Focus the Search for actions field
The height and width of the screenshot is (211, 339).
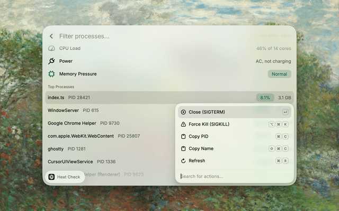tap(234, 176)
